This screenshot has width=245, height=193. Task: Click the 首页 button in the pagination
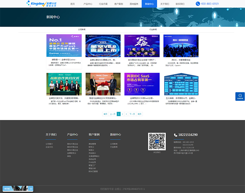coord(105,114)
